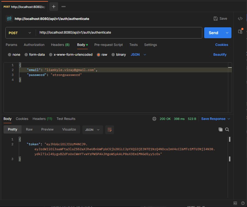Click the Send button
The height and width of the screenshot is (207, 247).
(x=213, y=32)
